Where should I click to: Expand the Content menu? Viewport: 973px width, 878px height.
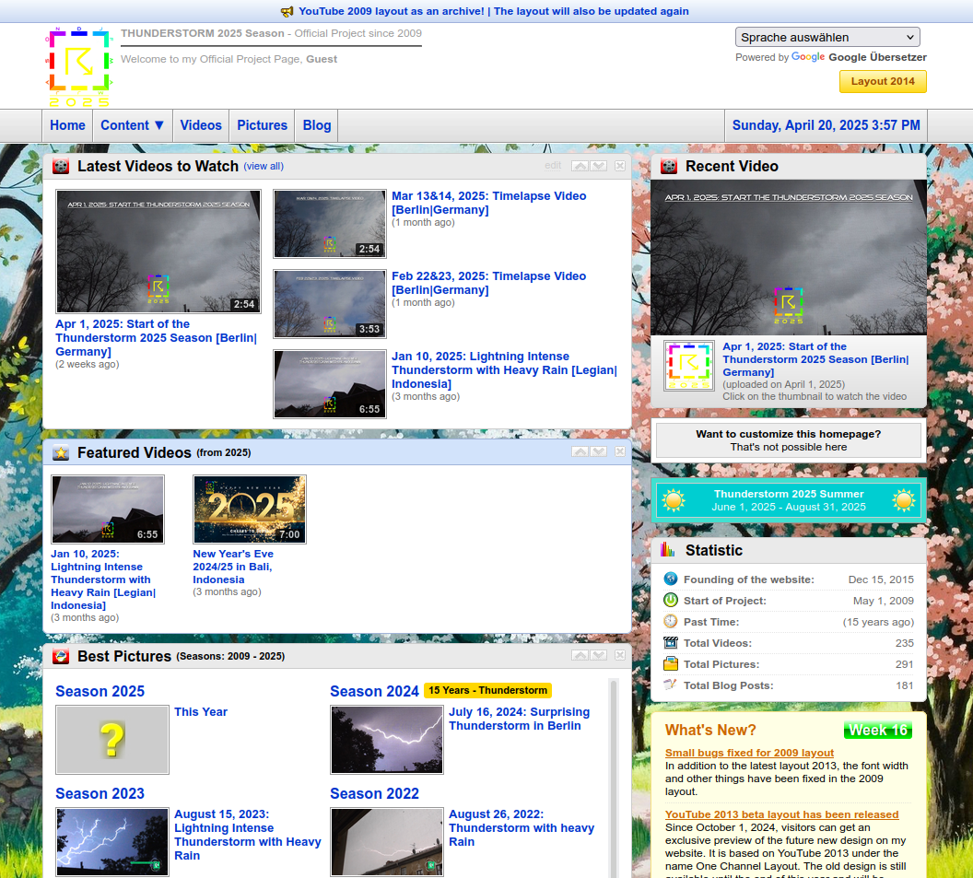click(133, 125)
